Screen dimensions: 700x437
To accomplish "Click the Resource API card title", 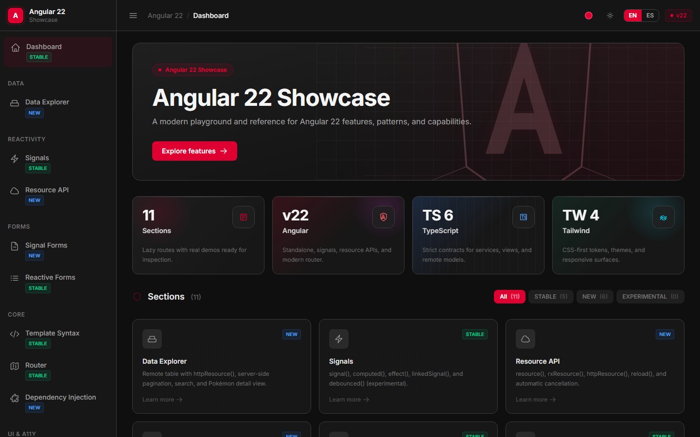I will click(x=538, y=361).
